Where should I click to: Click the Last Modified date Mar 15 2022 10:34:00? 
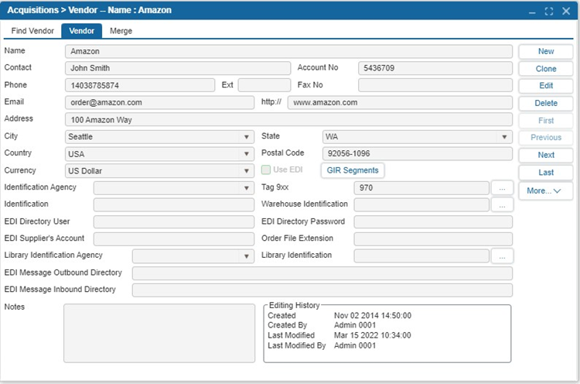click(372, 335)
